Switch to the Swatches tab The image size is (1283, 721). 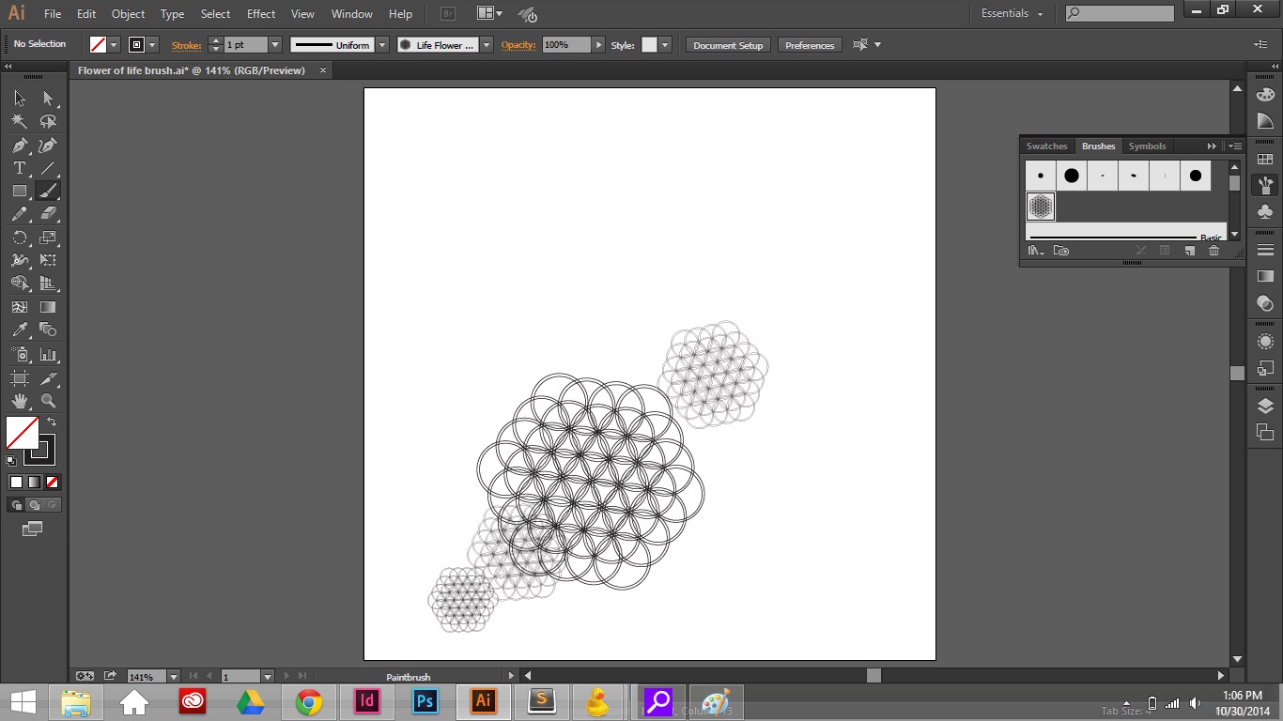pyautogui.click(x=1046, y=146)
